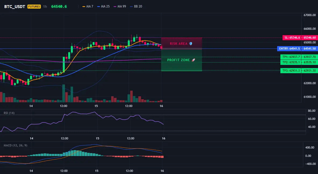Click the TP1: 63937.7 target label

(x=291, y=57)
